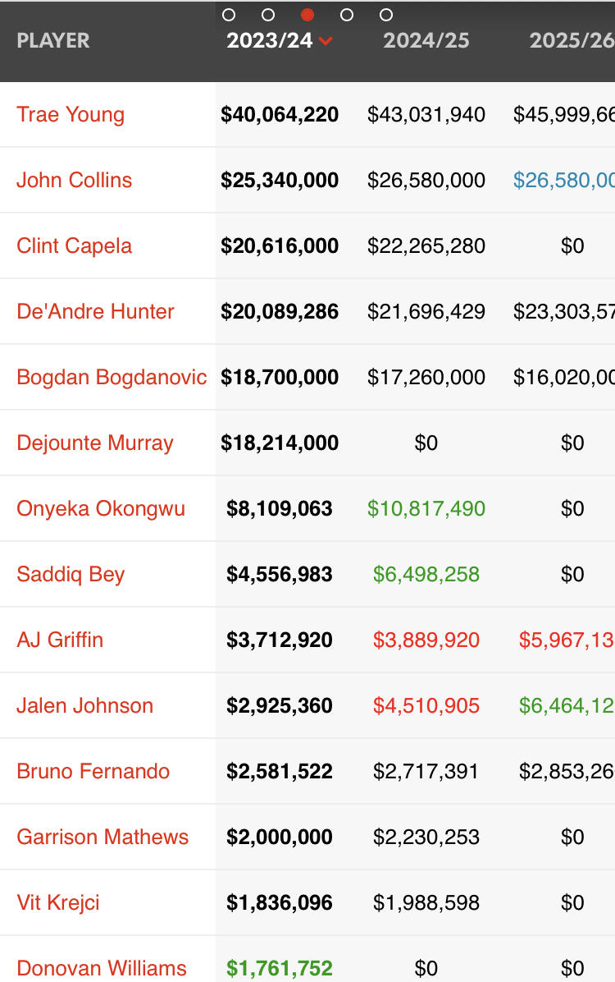Open John Collins player link
Screen dimensions: 615x982
75,181
